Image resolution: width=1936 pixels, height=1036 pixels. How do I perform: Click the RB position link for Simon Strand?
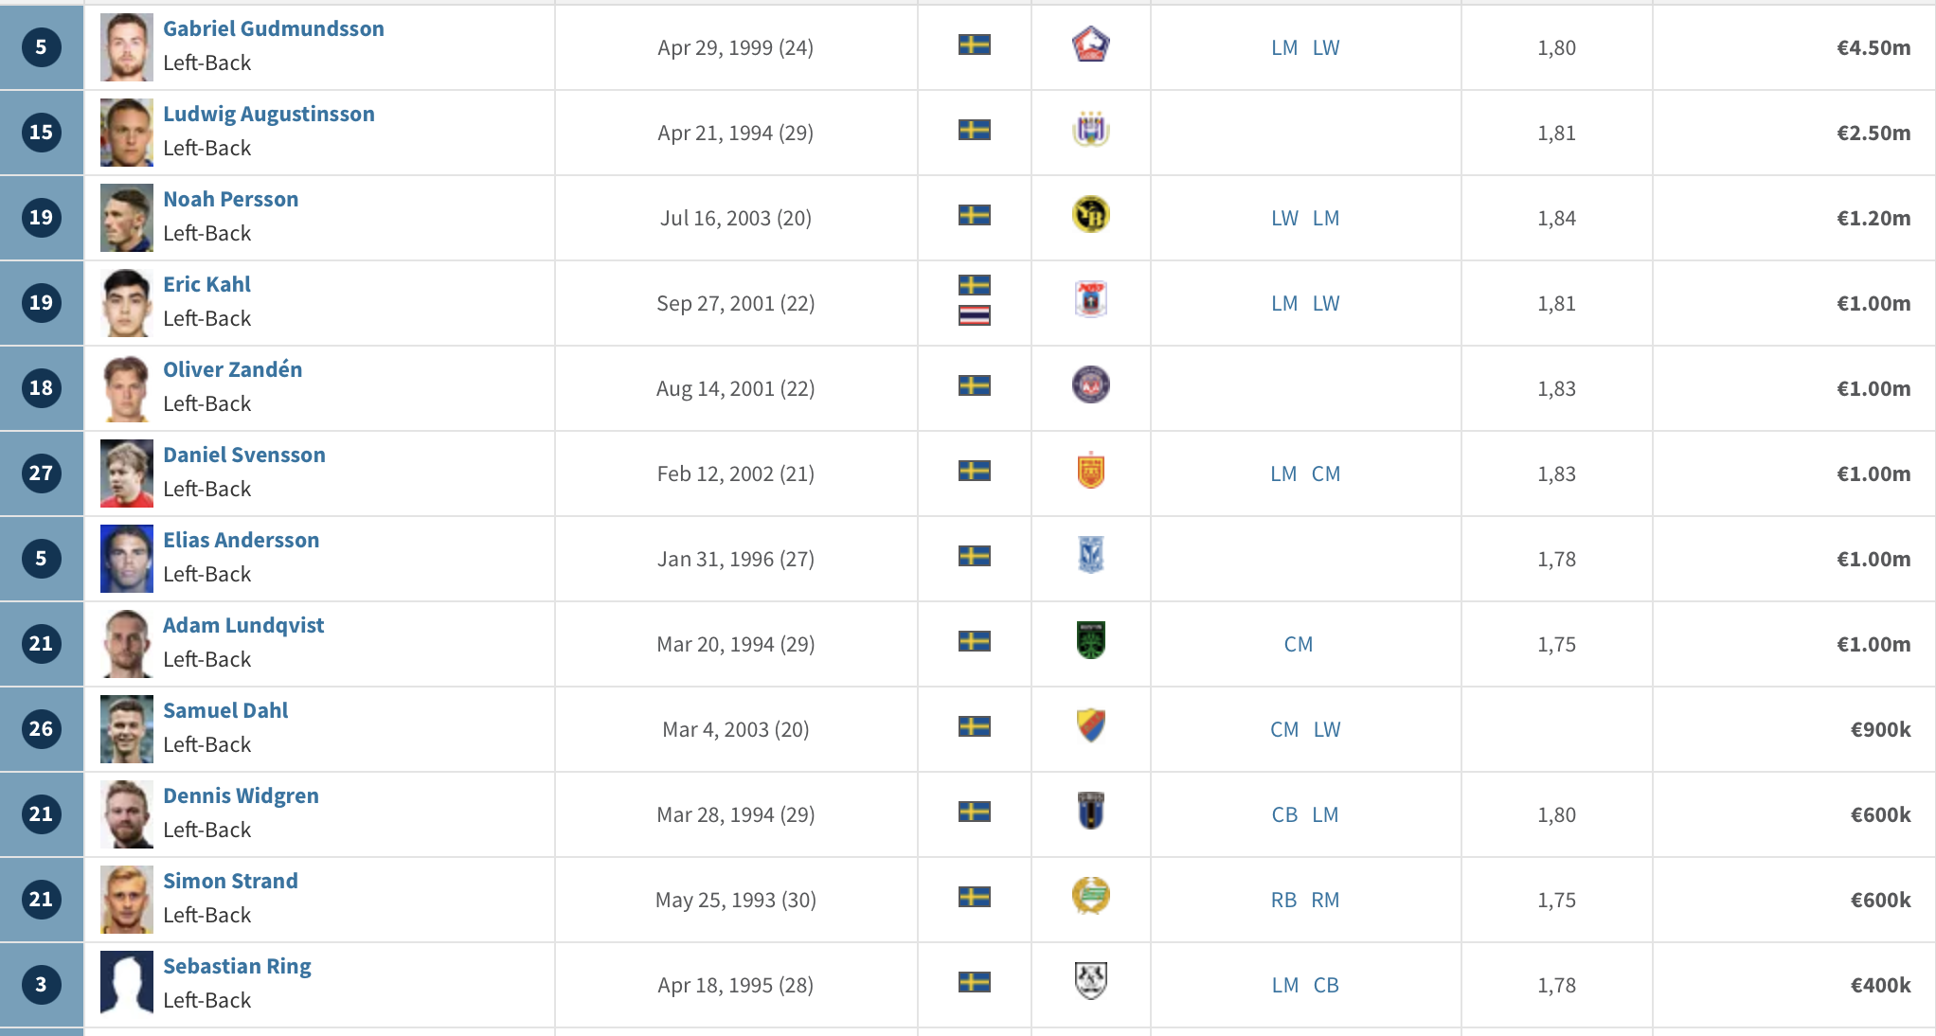point(1283,900)
